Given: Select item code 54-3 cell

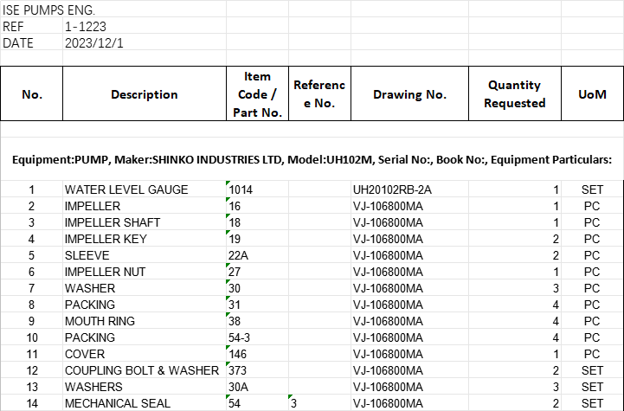Looking at the screenshot, I should click(241, 337).
